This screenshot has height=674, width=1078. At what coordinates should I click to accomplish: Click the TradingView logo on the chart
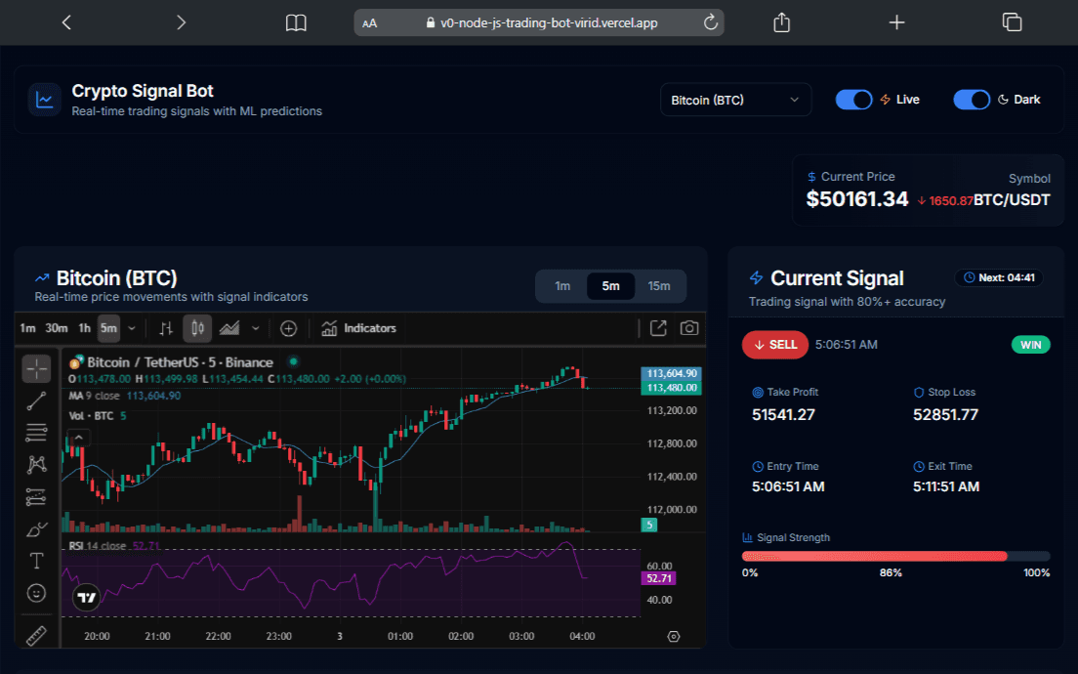tap(87, 597)
